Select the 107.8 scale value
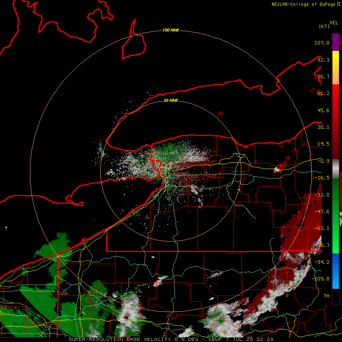Screen dimensions: 342x342 [x=322, y=43]
